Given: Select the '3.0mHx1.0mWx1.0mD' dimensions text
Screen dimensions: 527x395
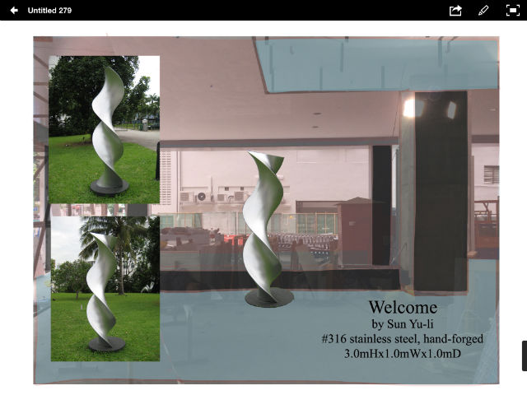Looking at the screenshot, I should [403, 353].
